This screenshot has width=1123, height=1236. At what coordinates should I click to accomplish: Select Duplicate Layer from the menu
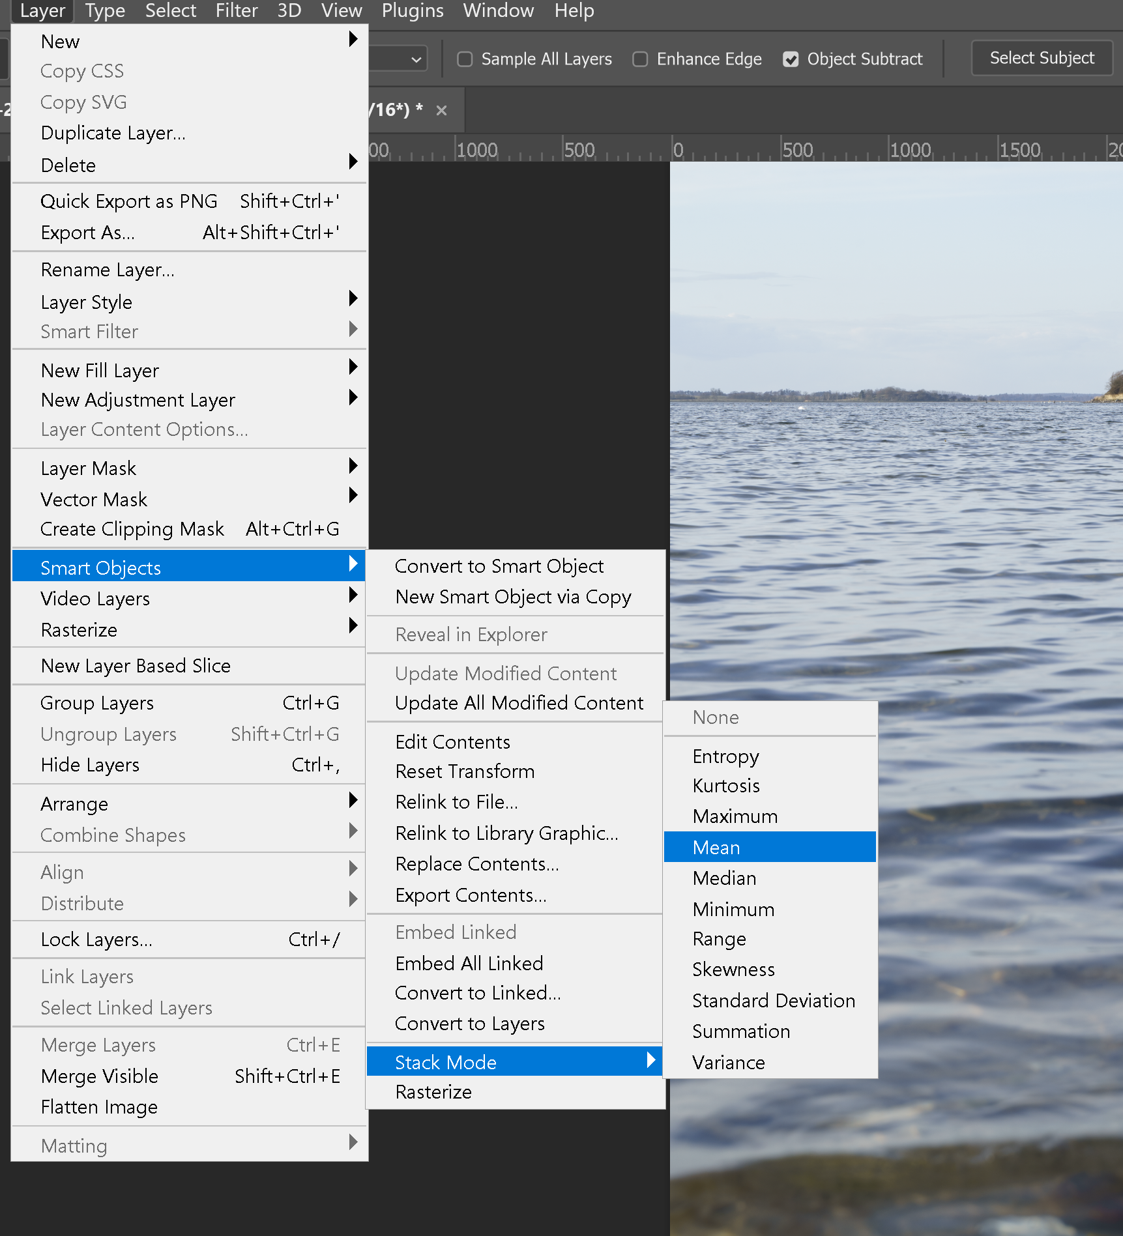(x=113, y=133)
